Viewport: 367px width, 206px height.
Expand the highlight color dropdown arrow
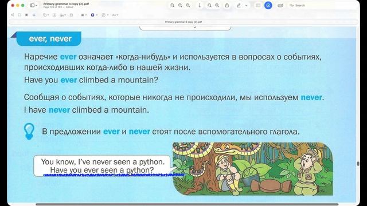pos(246,5)
